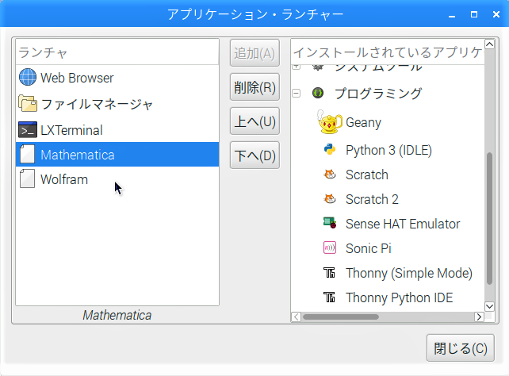Close window via title bar X
Image resolution: width=509 pixels, height=376 pixels.
click(x=496, y=14)
